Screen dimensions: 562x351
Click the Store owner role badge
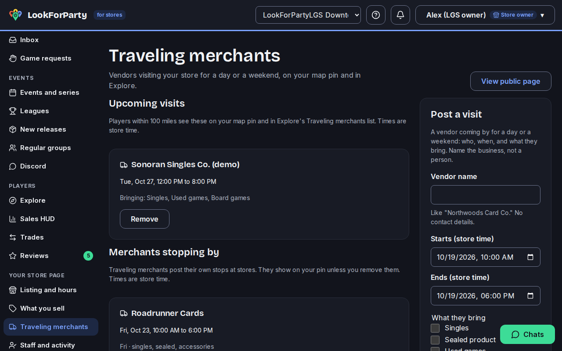pos(513,15)
